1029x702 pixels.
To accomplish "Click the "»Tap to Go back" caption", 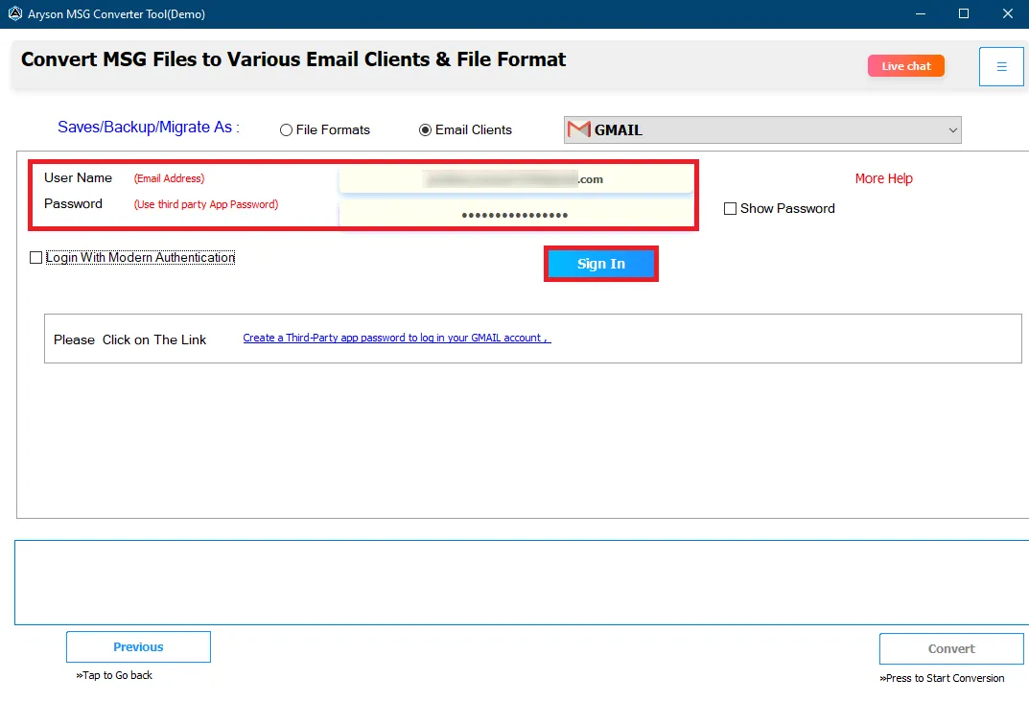I will [x=114, y=675].
